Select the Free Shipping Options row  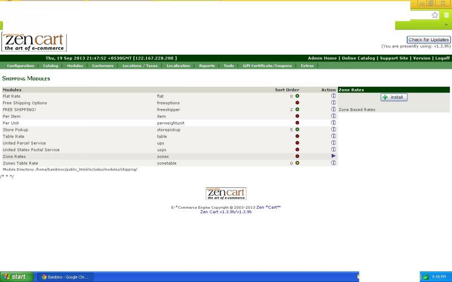coord(170,103)
